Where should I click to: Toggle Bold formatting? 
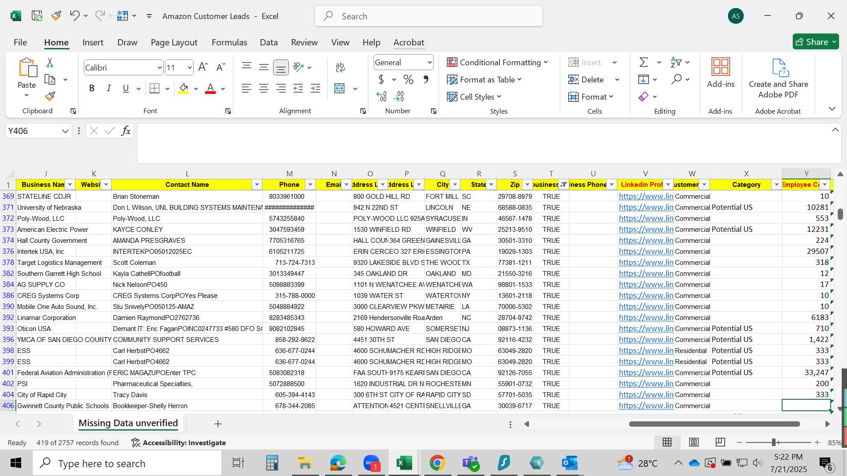[x=92, y=88]
